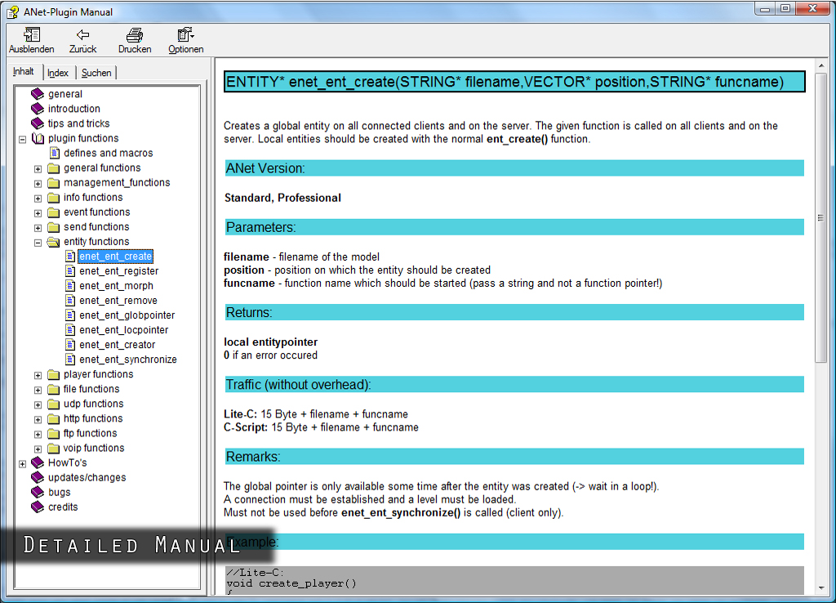The width and height of the screenshot is (836, 603).
Task: Click the introduction book icon
Action: 38,109
